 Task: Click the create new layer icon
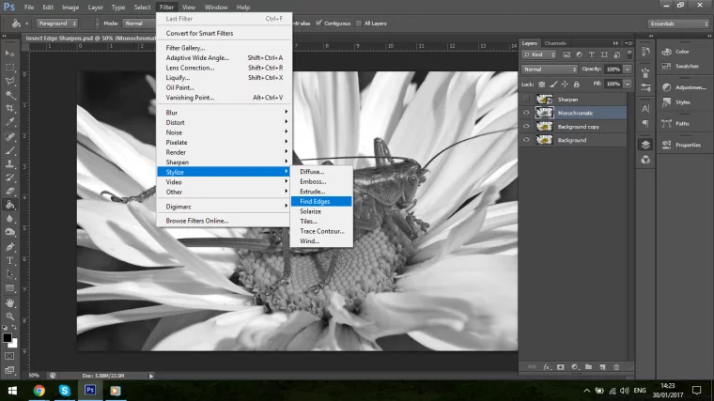pos(602,367)
